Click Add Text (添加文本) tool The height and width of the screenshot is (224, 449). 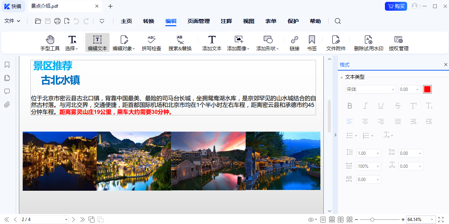[212, 43]
